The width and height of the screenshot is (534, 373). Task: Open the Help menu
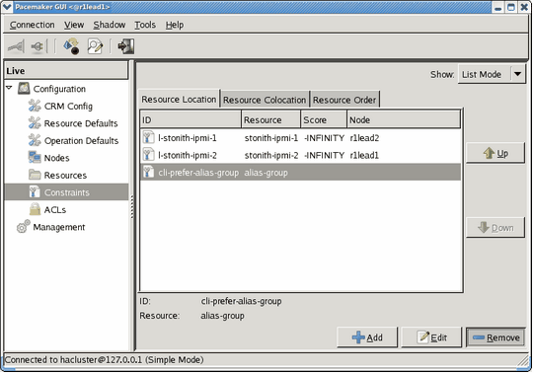pyautogui.click(x=175, y=25)
